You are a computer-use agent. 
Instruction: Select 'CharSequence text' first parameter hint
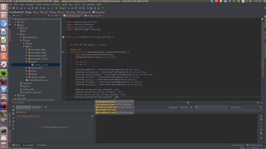coord(105,102)
